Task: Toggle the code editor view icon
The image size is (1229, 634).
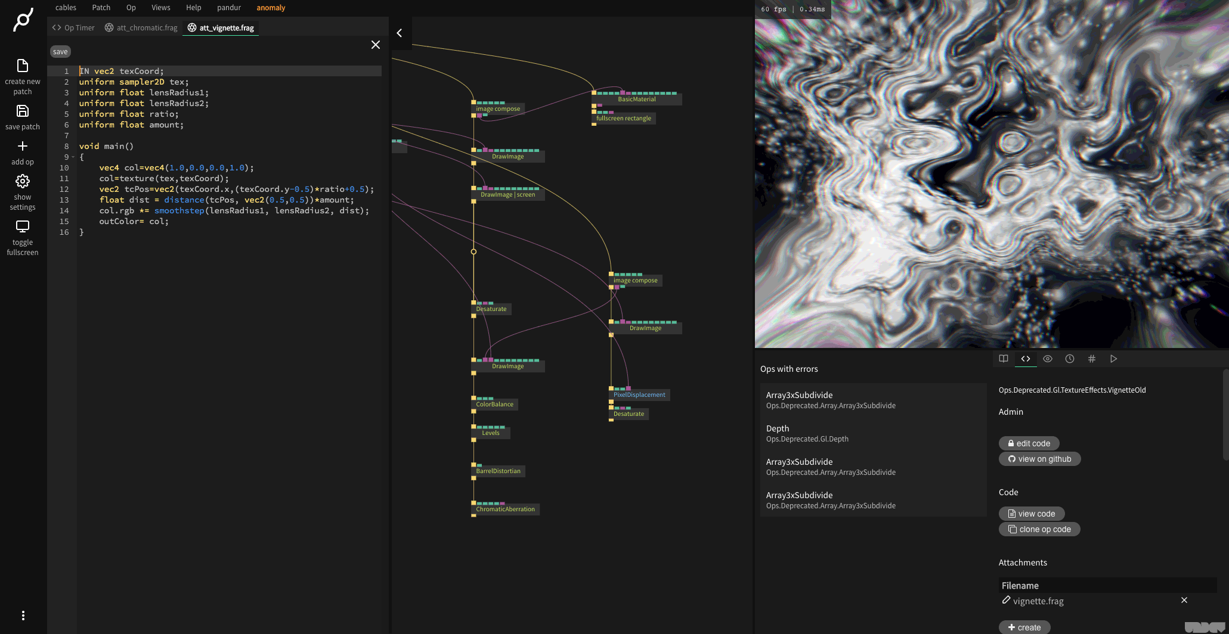Action: (x=1026, y=359)
